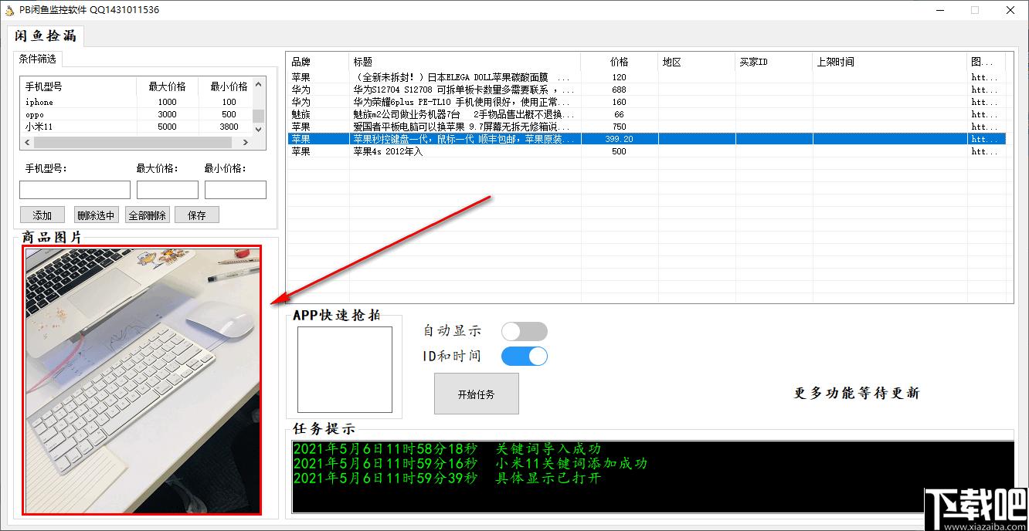Focus the 最大价格 input field
Viewport: 1029px width, 531px height.
(168, 190)
